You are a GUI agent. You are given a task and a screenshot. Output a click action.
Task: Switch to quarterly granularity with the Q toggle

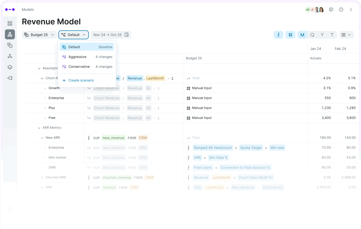(x=312, y=35)
